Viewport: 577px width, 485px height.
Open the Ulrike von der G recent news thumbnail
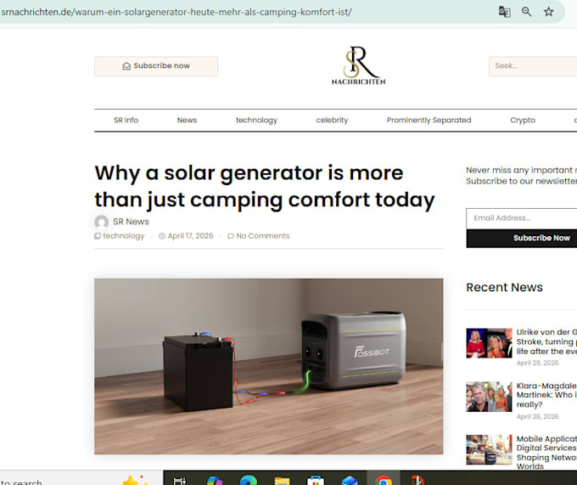click(489, 343)
